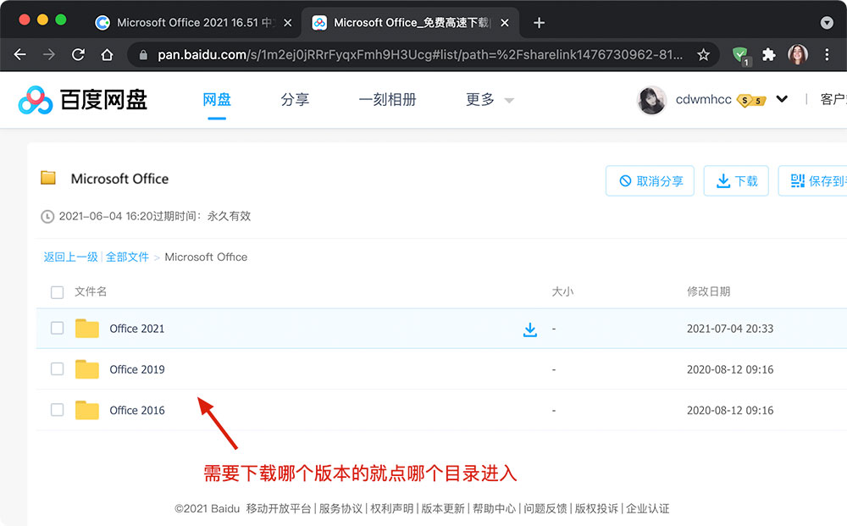Open the Extensions puzzle piece icon
Image resolution: width=847 pixels, height=526 pixels.
pyautogui.click(x=769, y=54)
